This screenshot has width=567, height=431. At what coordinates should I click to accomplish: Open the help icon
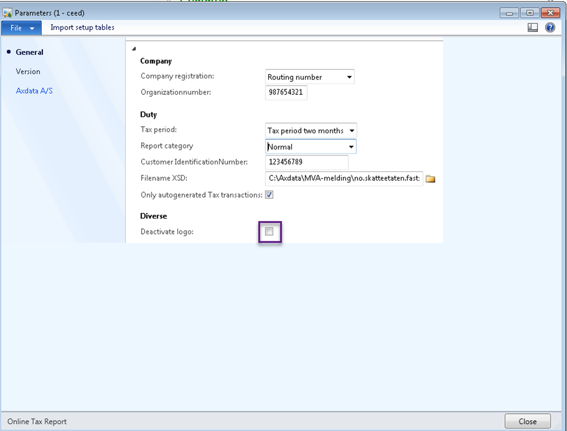click(550, 28)
